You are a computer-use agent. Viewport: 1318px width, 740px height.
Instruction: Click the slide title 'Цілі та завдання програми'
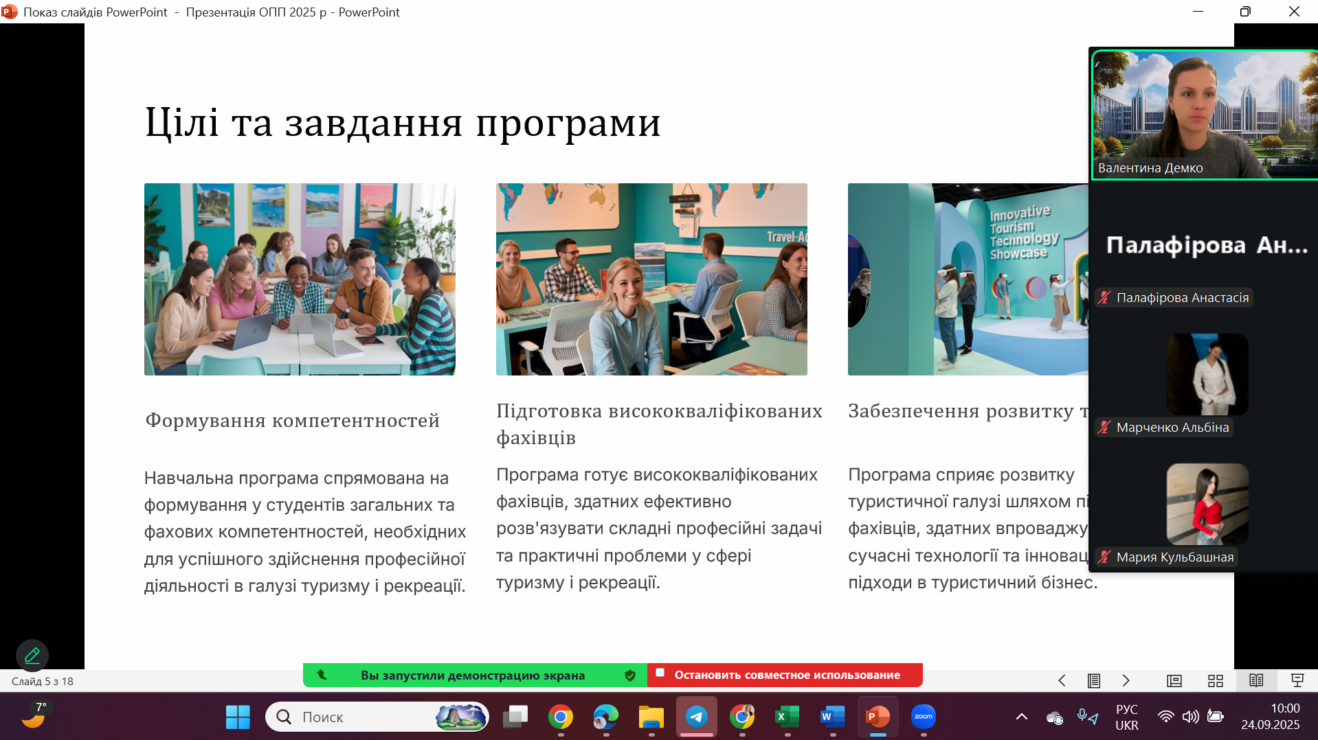[x=403, y=123]
